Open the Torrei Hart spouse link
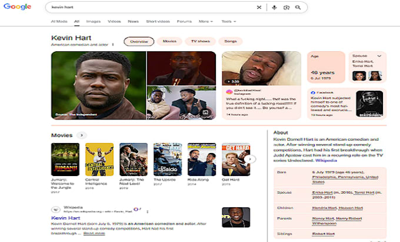Image resolution: width=400 pixels, height=242 pixels. (364, 193)
